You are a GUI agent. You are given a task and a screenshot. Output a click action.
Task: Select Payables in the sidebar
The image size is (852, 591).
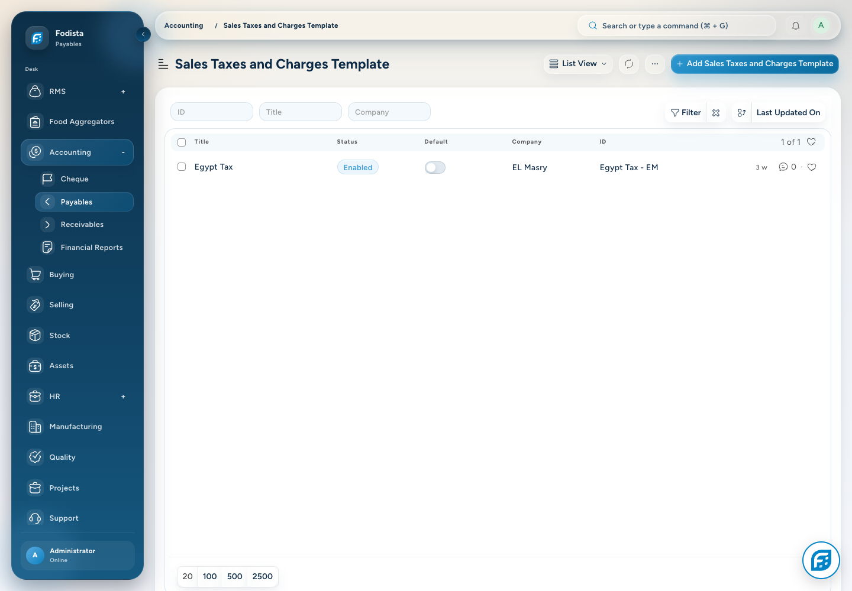[x=84, y=202]
